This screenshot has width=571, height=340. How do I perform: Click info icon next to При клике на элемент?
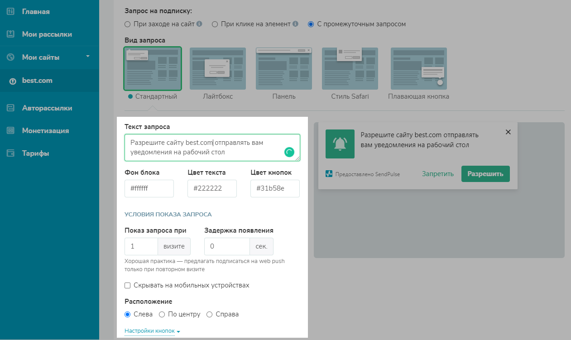pos(295,24)
